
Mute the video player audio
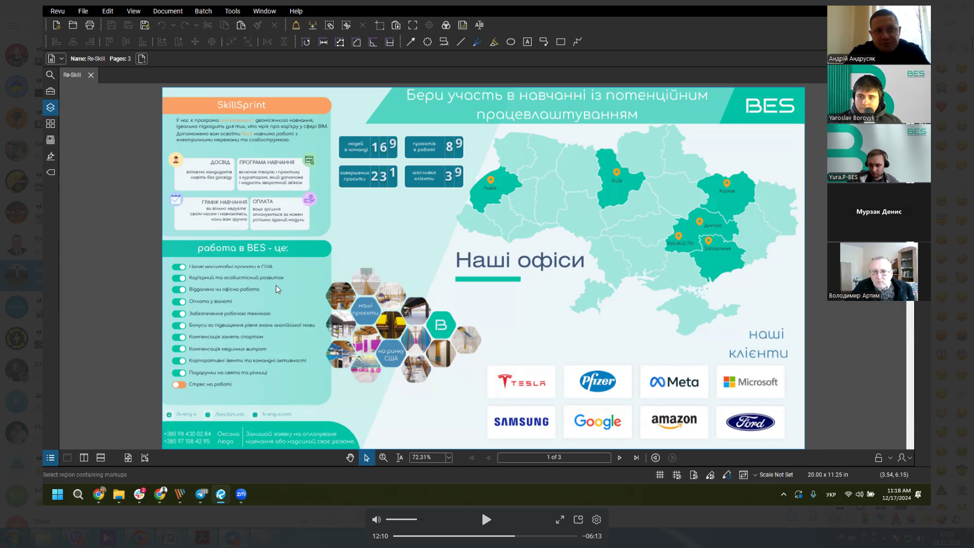[376, 520]
